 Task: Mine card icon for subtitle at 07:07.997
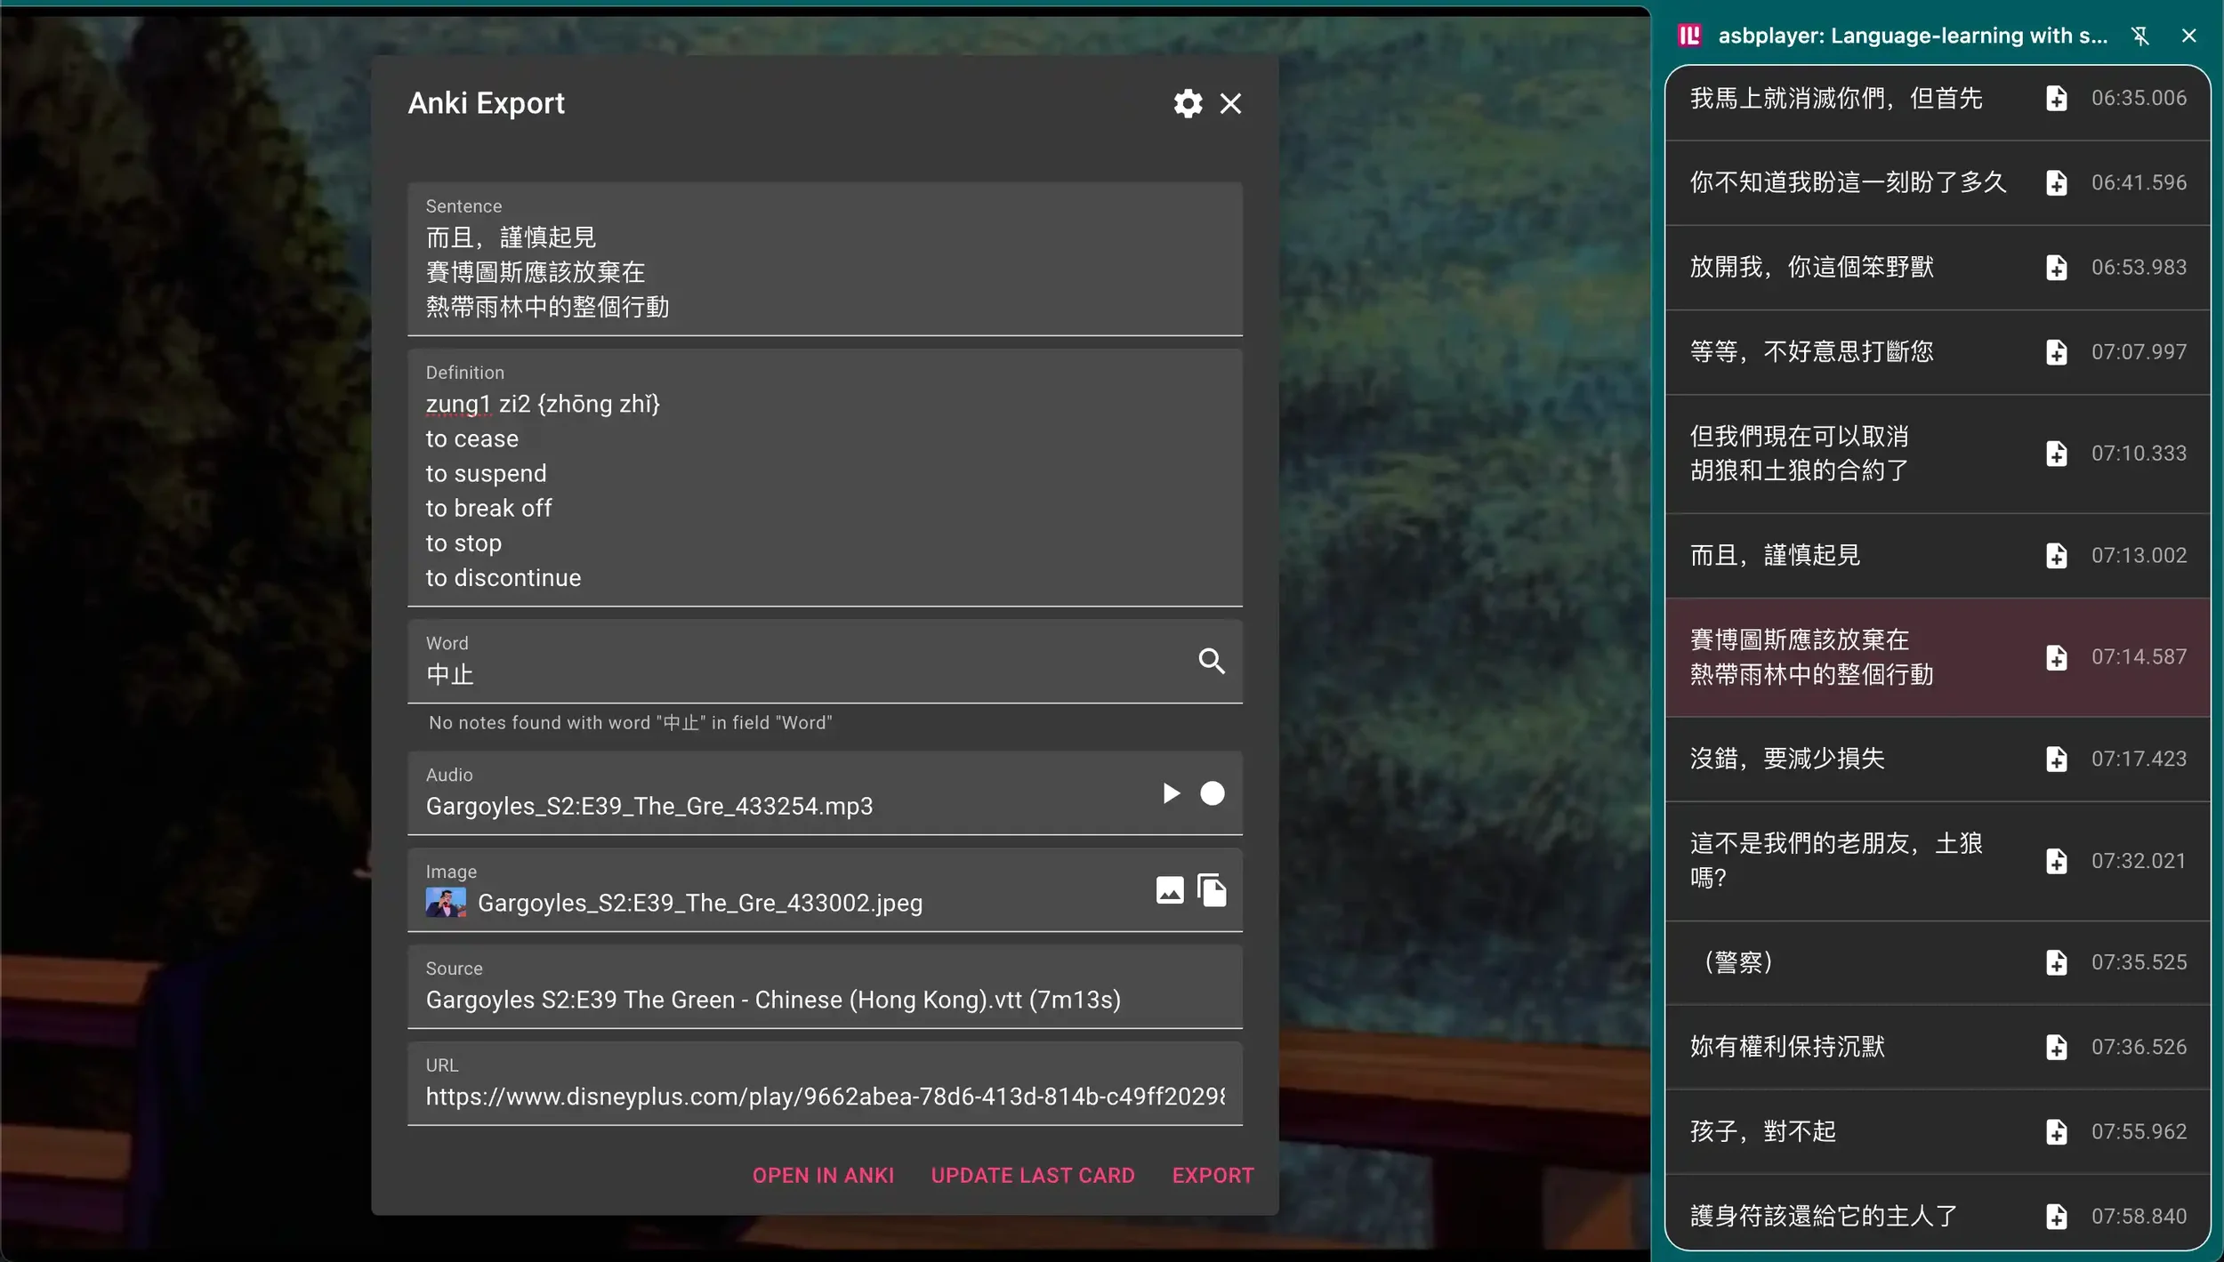coord(2056,351)
